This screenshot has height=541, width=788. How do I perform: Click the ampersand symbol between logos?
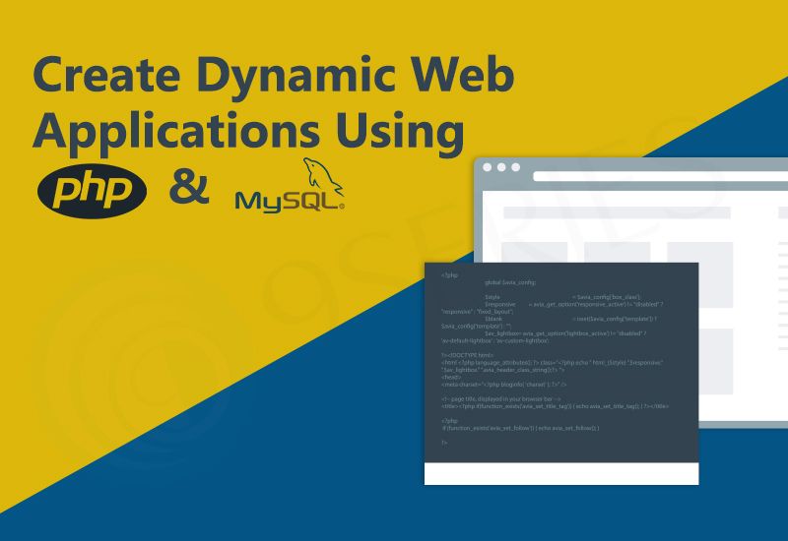[189, 186]
